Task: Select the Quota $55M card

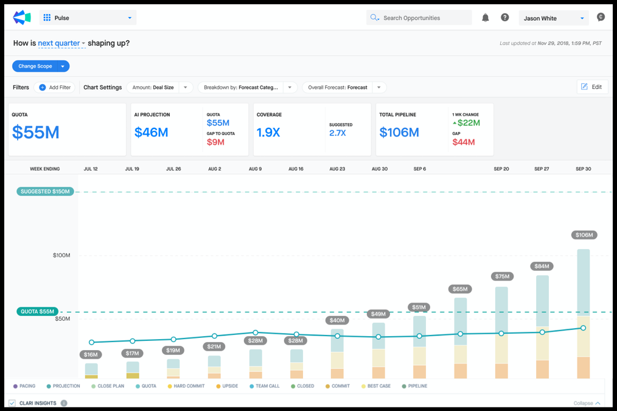Action: click(x=68, y=130)
